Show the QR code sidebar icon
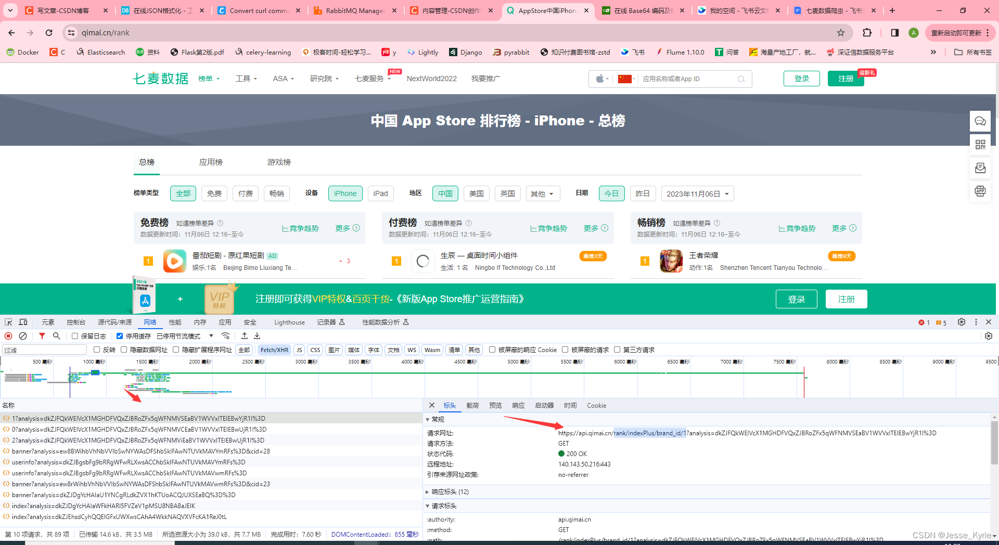The height and width of the screenshot is (545, 999). click(x=980, y=145)
